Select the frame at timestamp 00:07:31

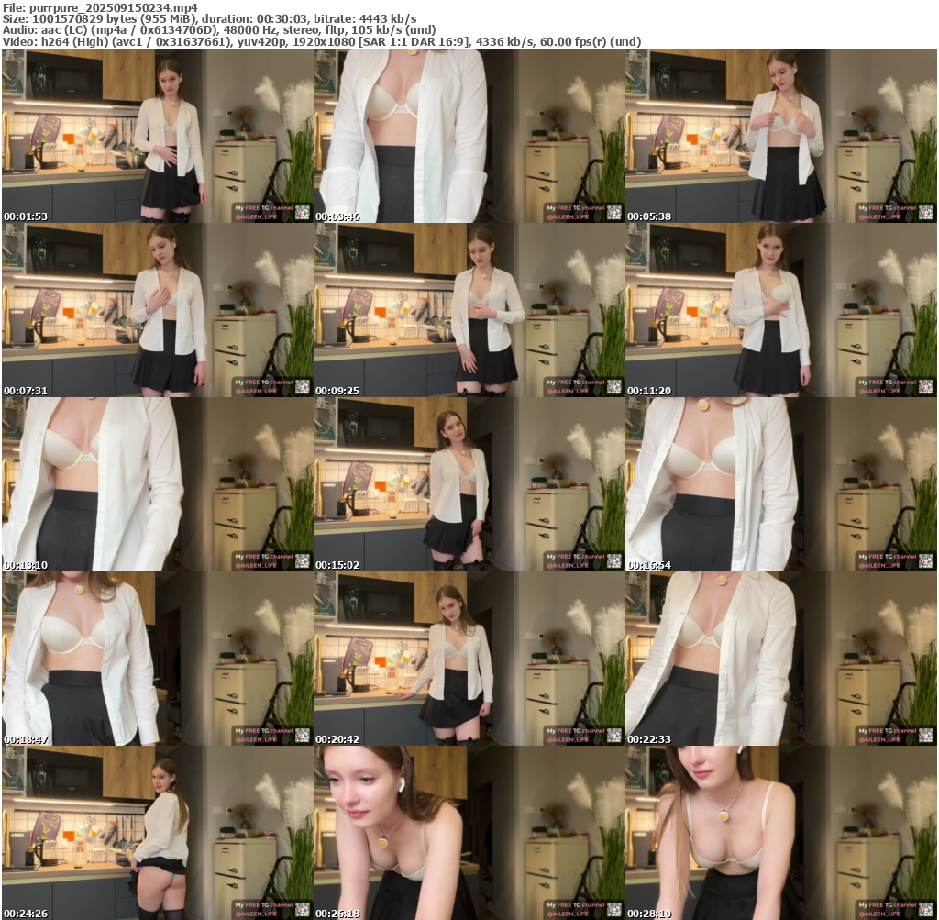coord(157,310)
